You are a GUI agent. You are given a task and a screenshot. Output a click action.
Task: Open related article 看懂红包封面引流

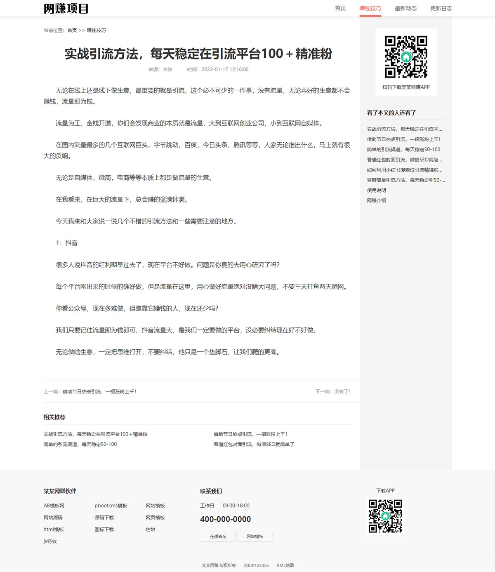pyautogui.click(x=254, y=445)
